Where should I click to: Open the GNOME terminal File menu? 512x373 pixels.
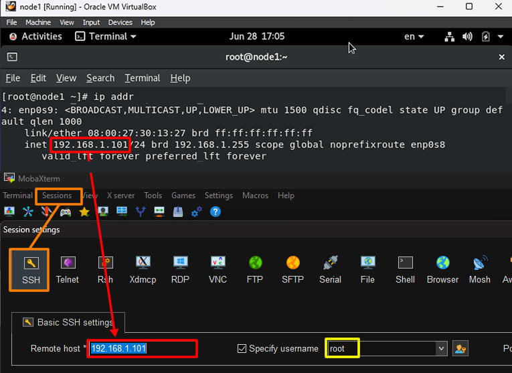point(13,78)
